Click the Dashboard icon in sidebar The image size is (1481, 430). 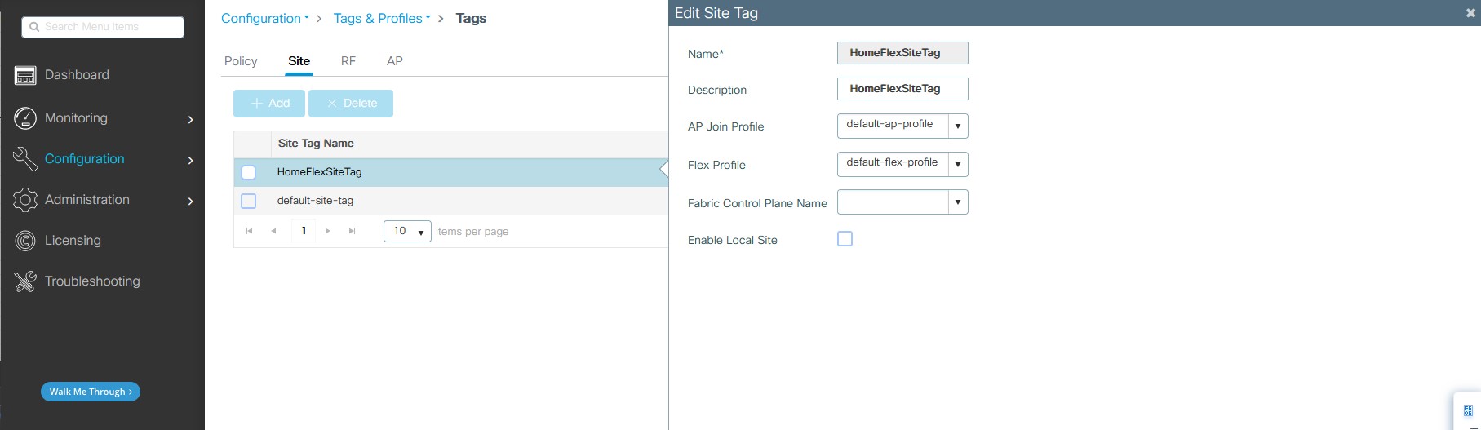click(25, 75)
